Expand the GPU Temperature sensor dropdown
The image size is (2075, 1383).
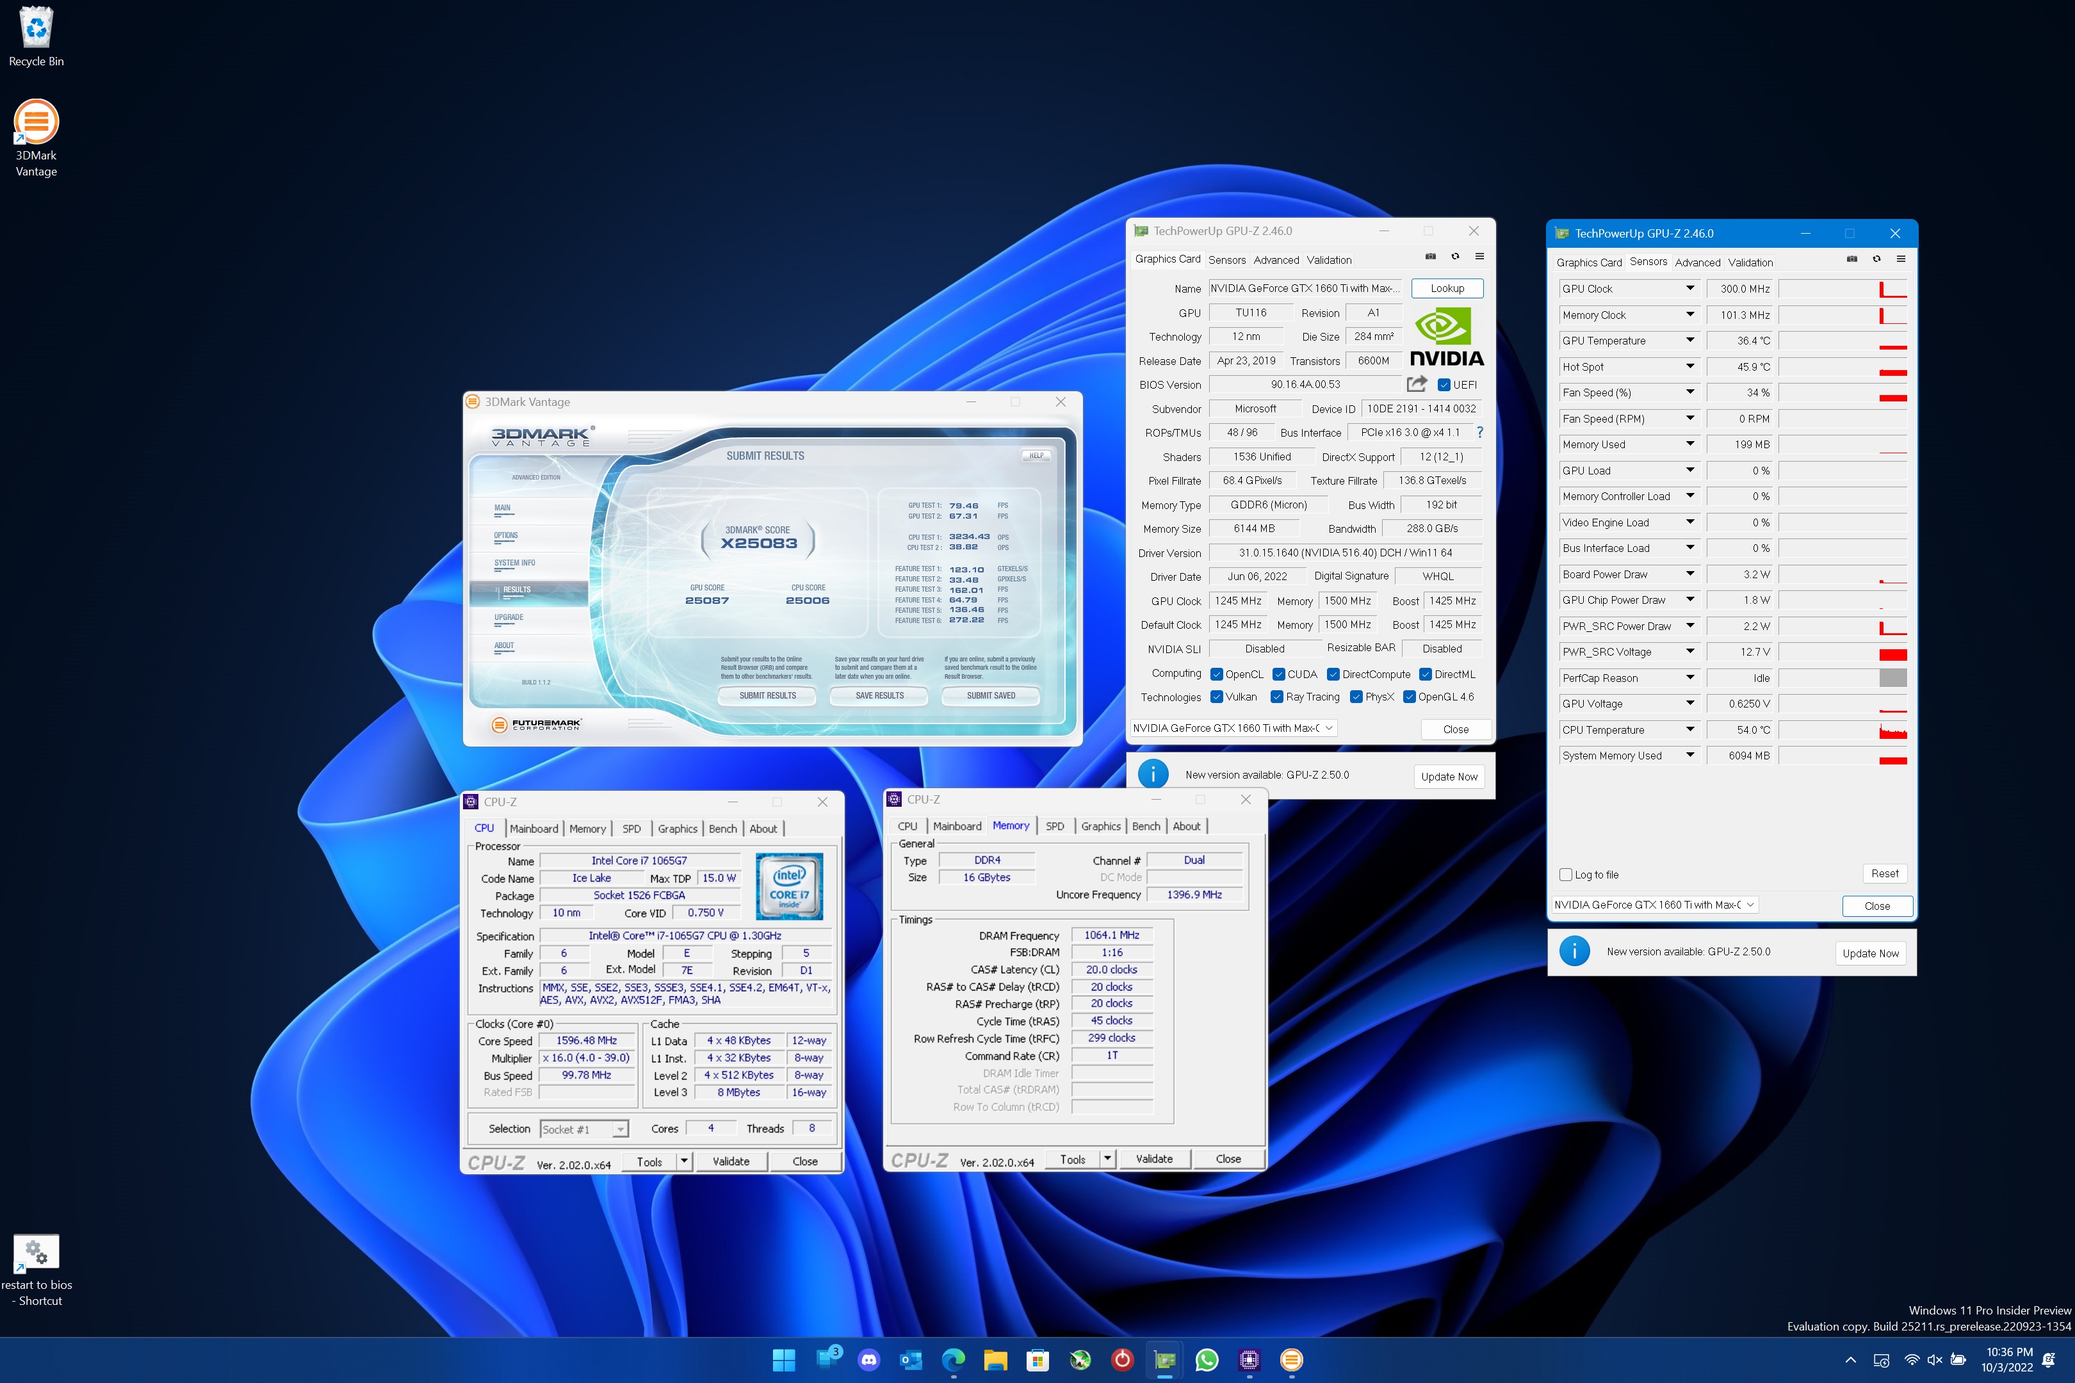pos(1689,341)
